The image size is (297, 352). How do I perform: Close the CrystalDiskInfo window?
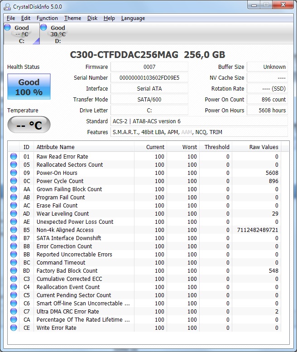[x=283, y=5]
